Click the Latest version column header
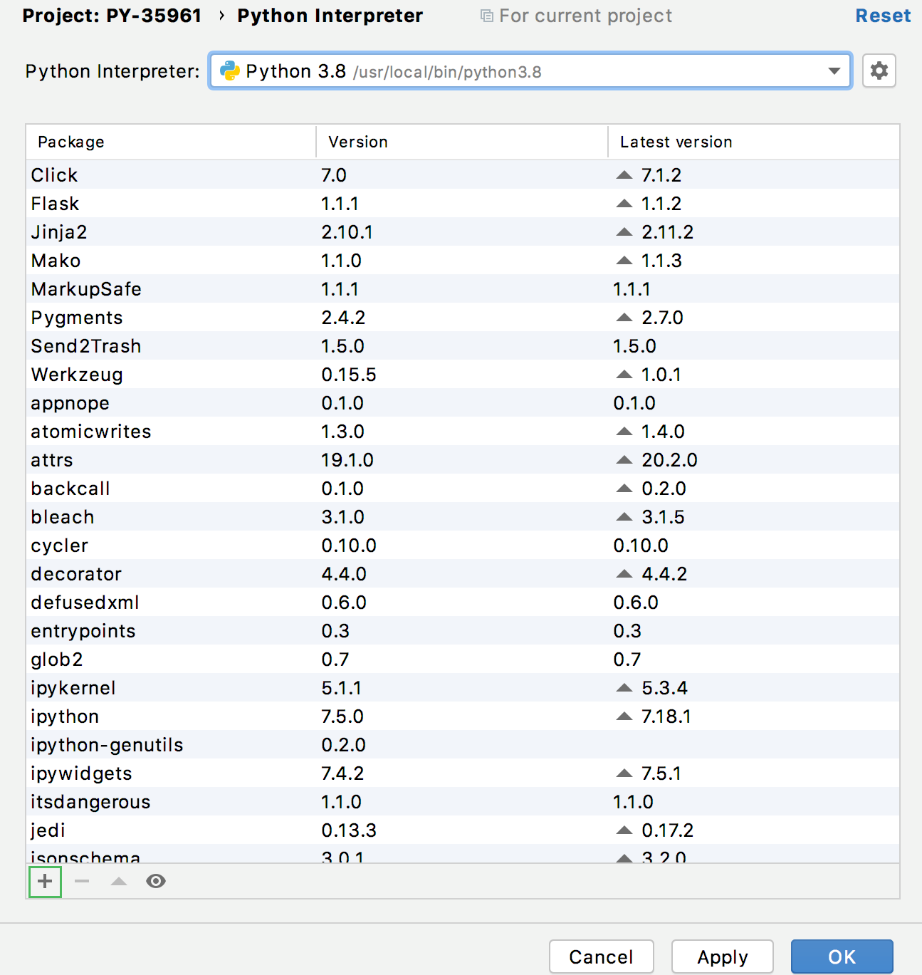The height and width of the screenshot is (975, 922). (x=675, y=142)
